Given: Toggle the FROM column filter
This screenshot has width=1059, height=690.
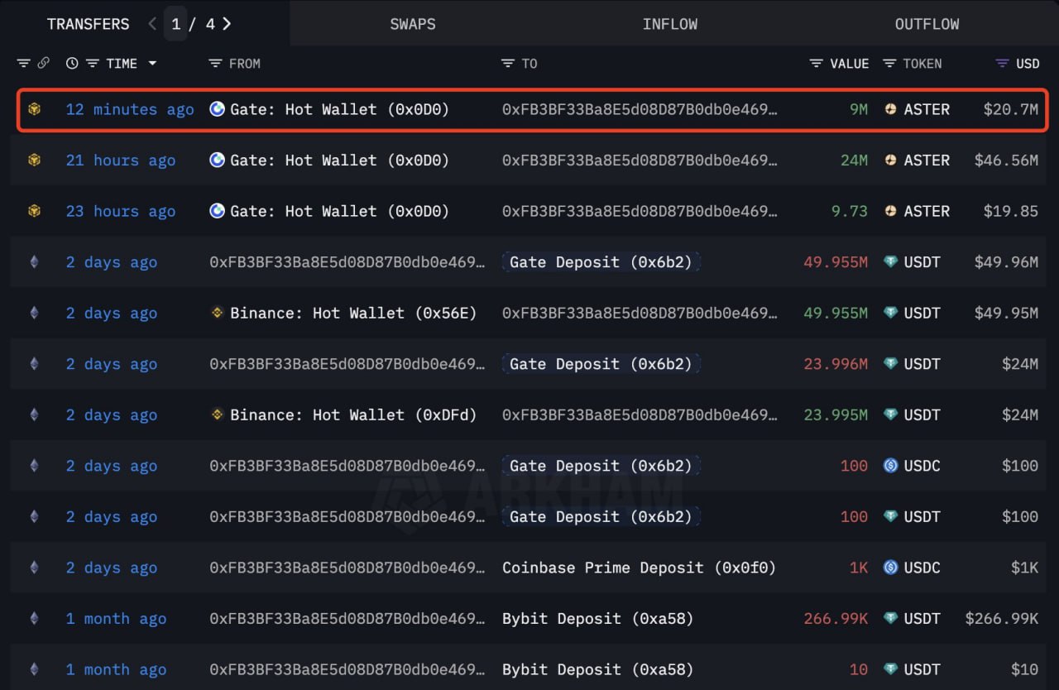Looking at the screenshot, I should click(216, 64).
